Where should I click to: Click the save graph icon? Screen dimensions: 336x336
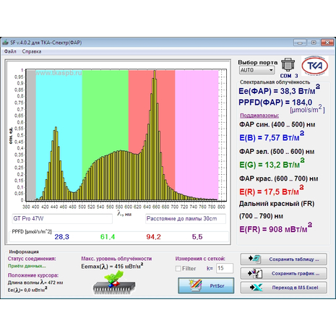255,273
